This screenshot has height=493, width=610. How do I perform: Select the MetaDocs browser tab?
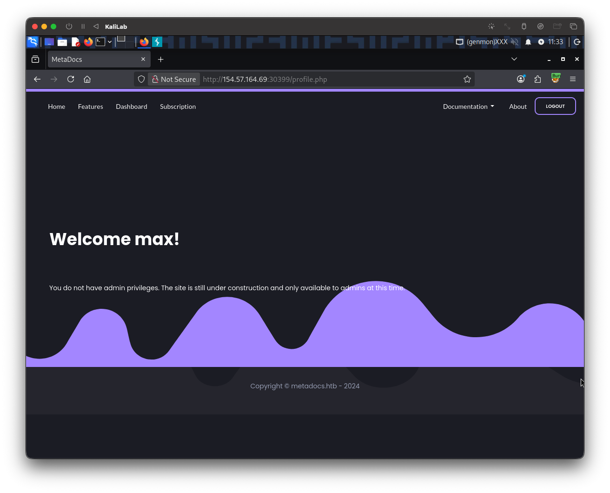tap(93, 60)
